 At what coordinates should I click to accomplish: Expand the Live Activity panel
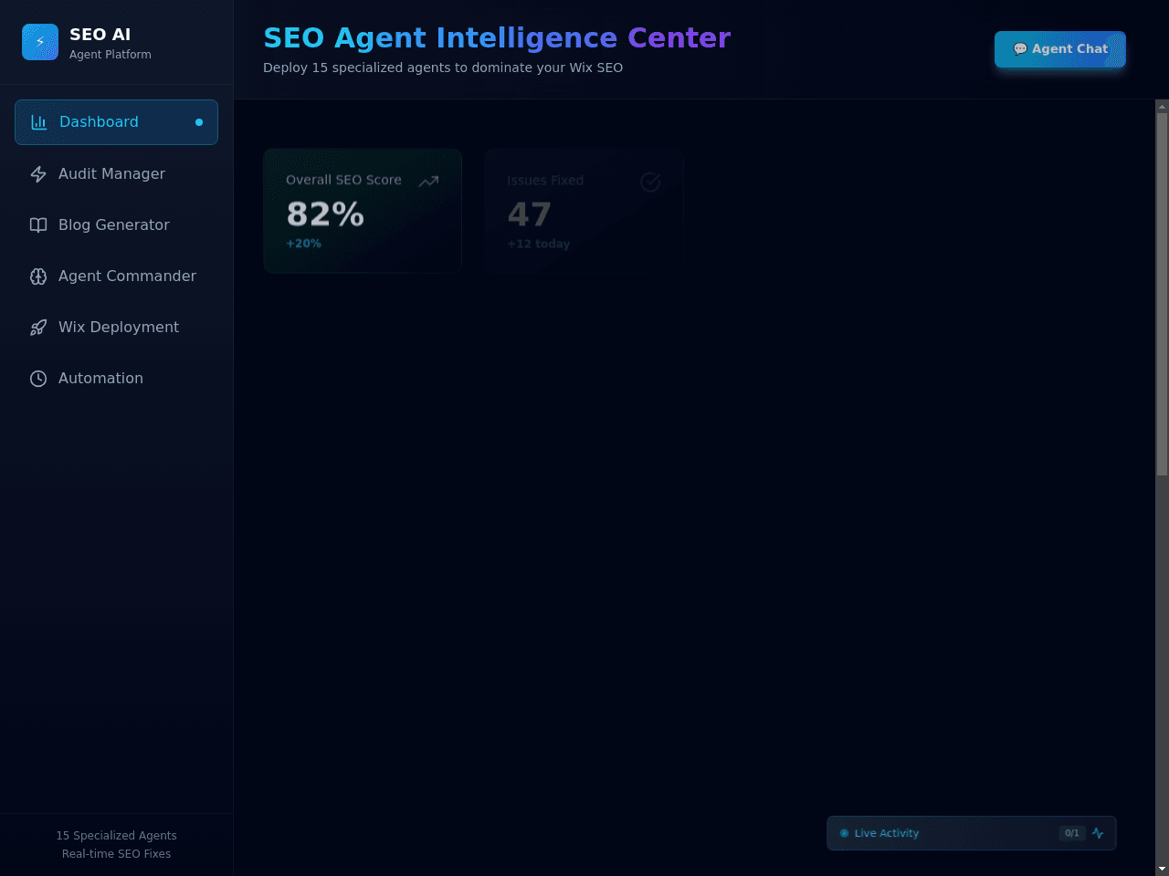(x=972, y=833)
